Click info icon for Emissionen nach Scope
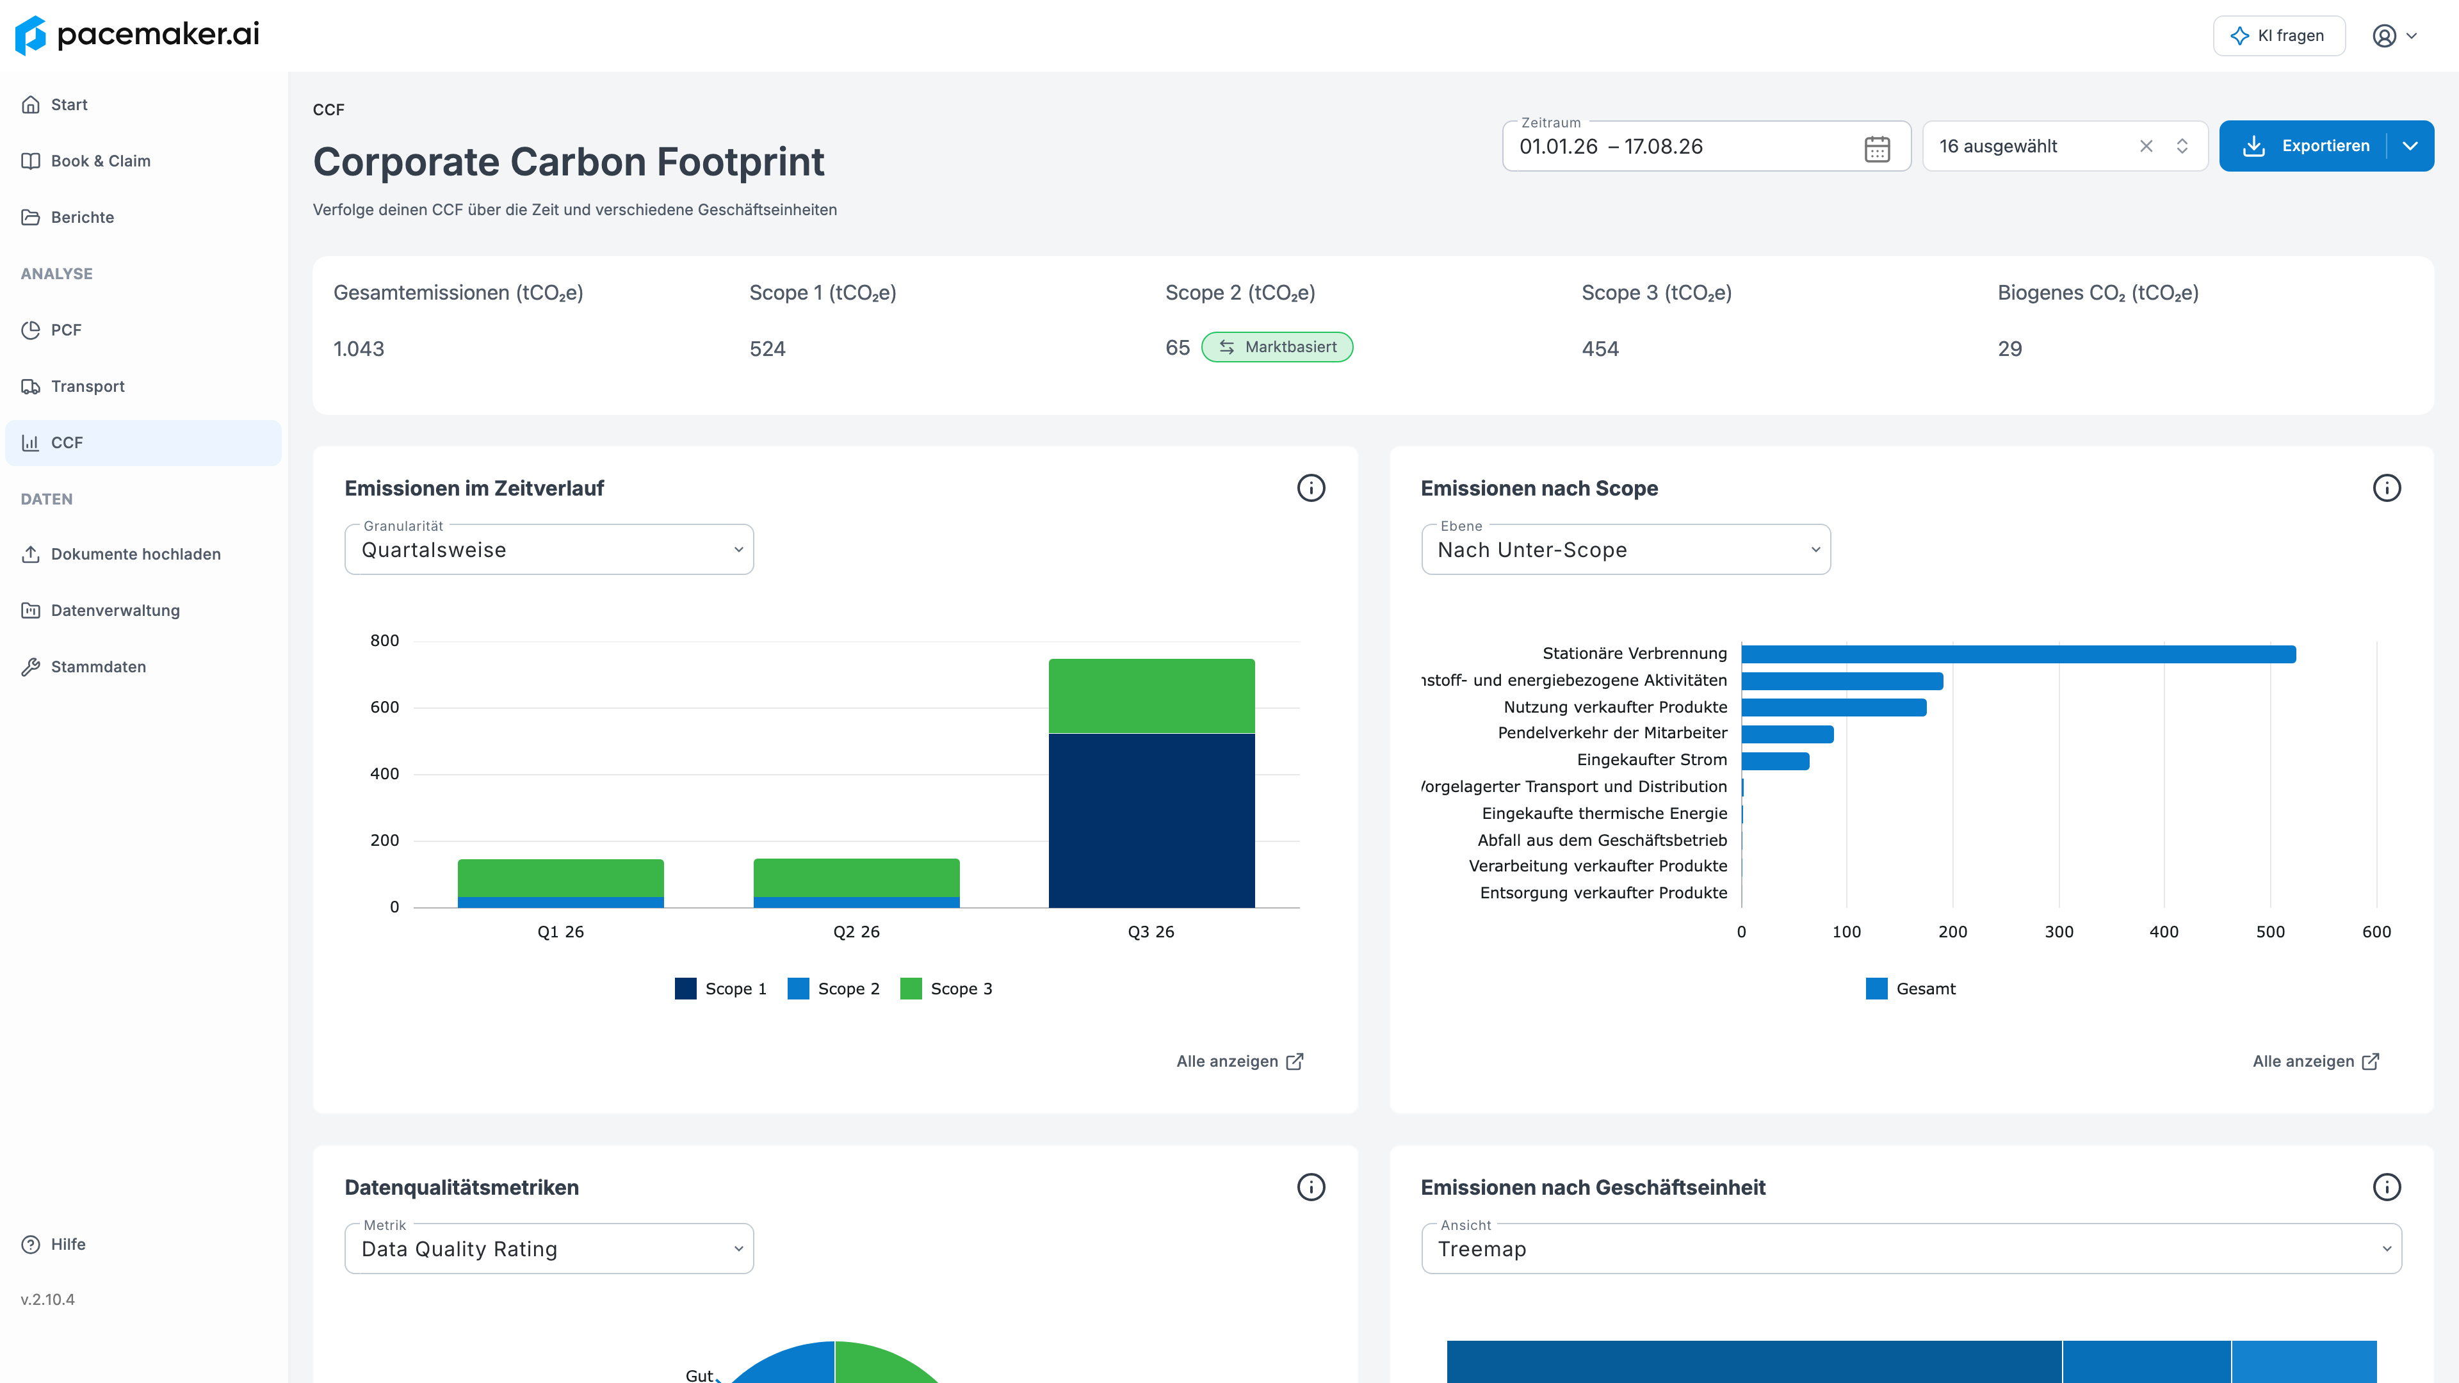The width and height of the screenshot is (2459, 1383). [x=2387, y=489]
